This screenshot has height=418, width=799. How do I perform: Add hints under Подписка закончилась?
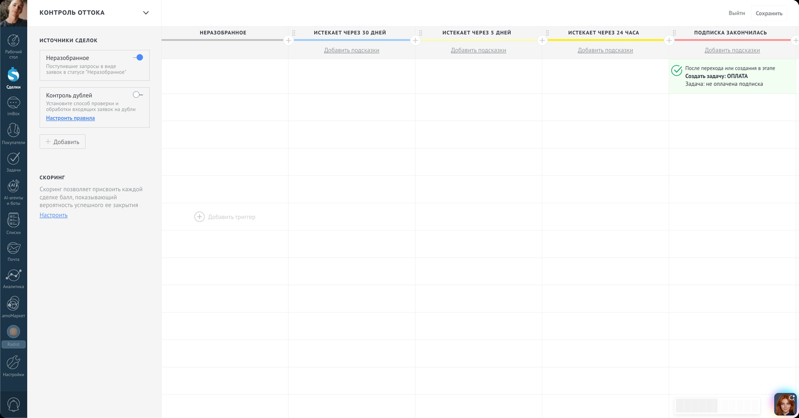click(732, 50)
